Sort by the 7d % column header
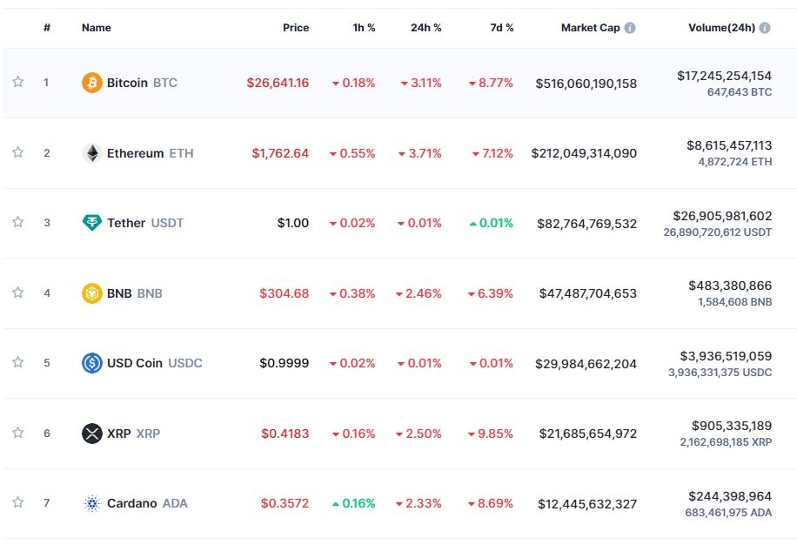This screenshot has height=545, width=797. click(501, 28)
